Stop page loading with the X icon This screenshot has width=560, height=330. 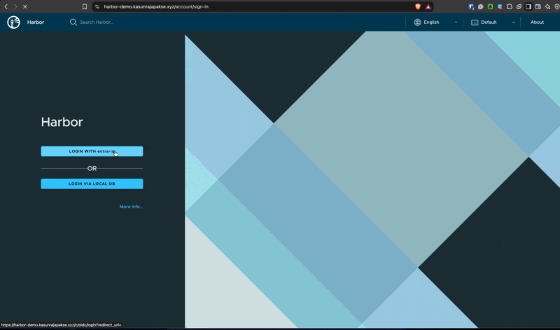[25, 6]
